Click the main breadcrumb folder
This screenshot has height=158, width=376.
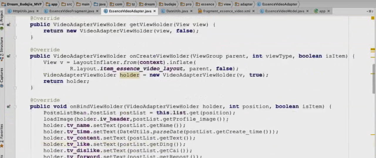tap(83, 4)
